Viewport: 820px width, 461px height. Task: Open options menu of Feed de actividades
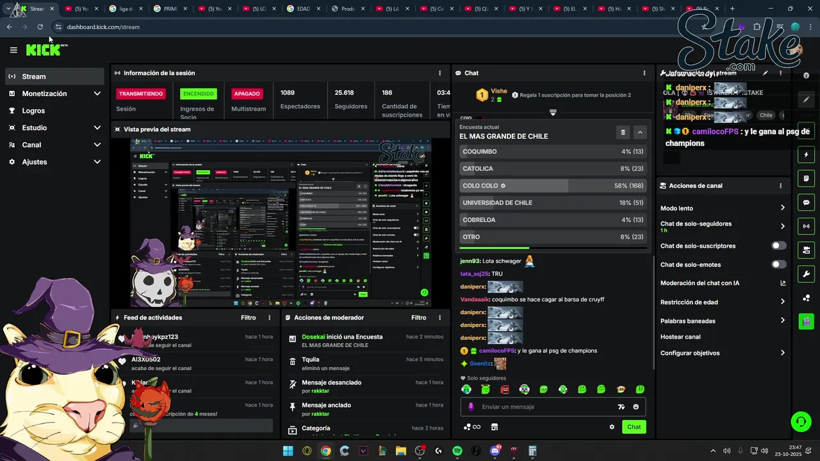269,318
